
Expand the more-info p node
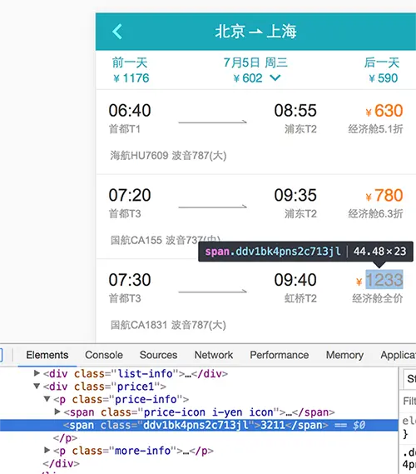(47, 450)
